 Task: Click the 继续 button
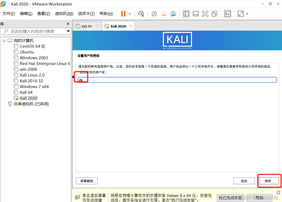[268, 181]
